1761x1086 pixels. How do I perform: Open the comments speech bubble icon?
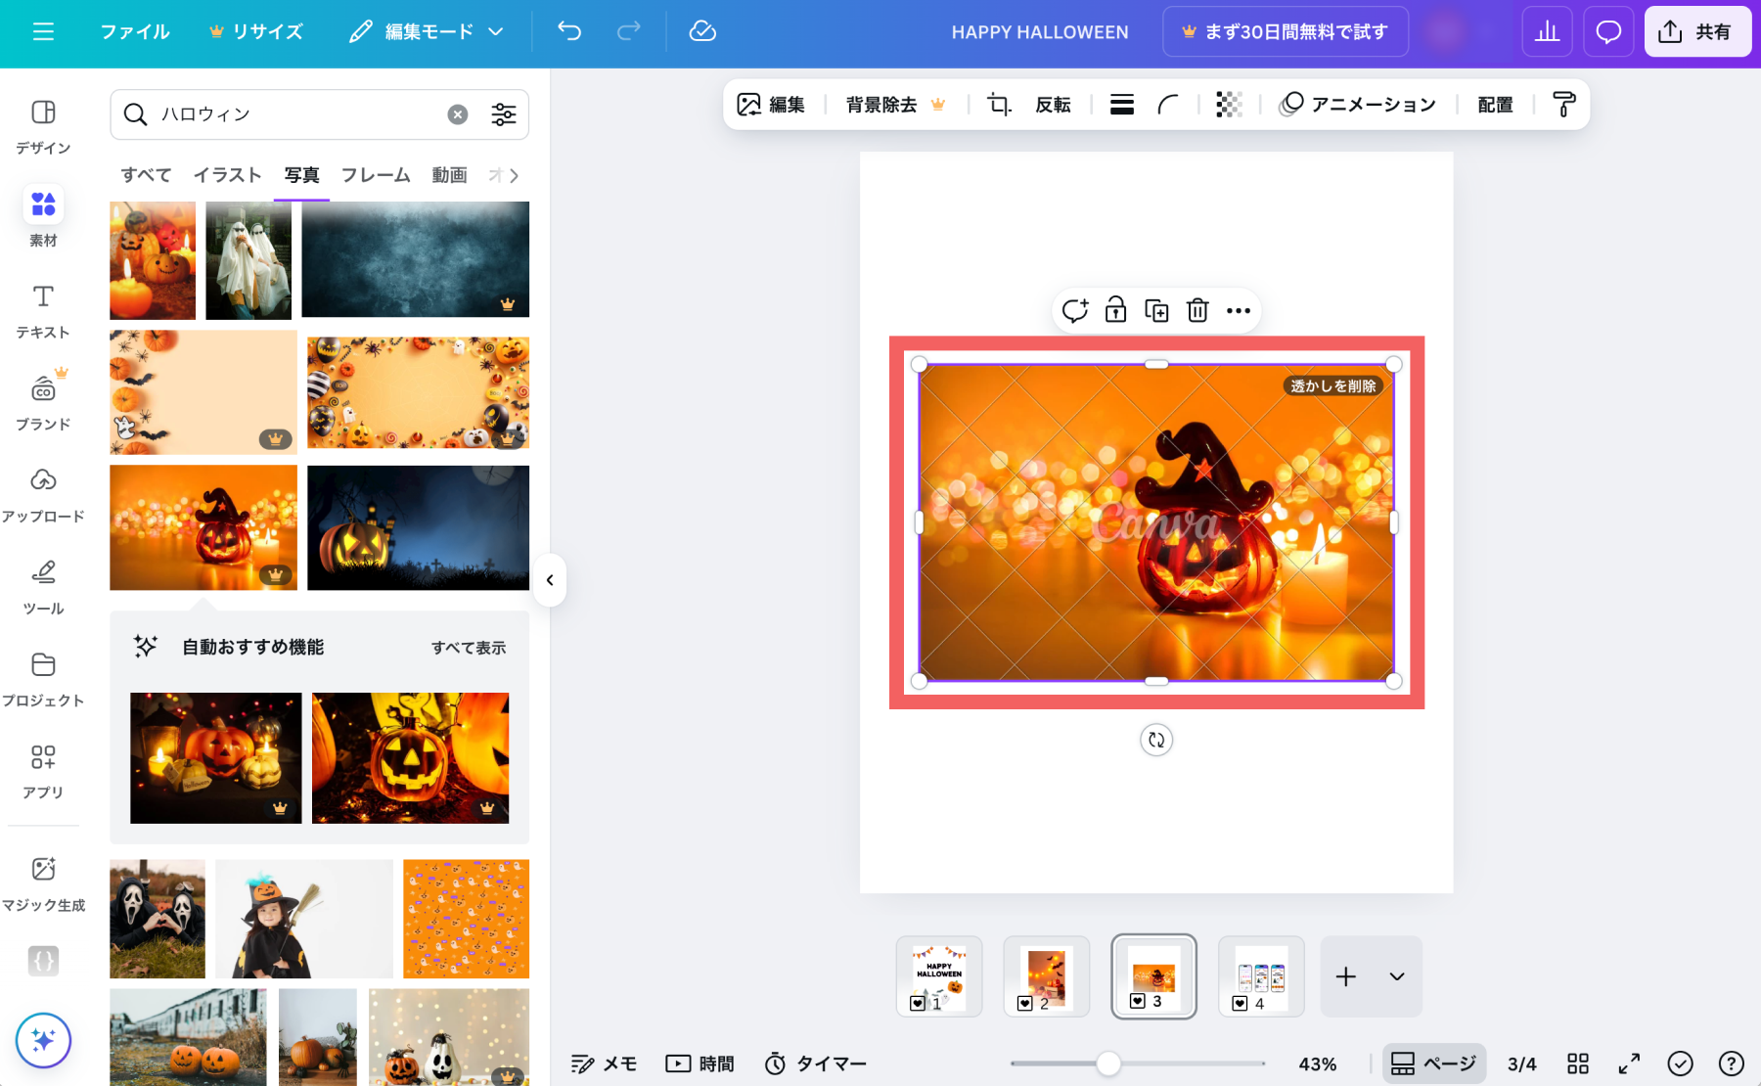coord(1608,31)
